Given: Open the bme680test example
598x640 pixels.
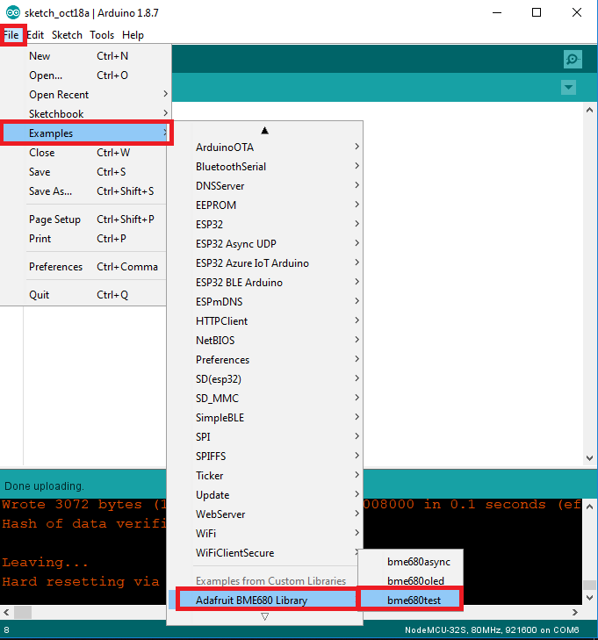Looking at the screenshot, I should click(x=411, y=600).
